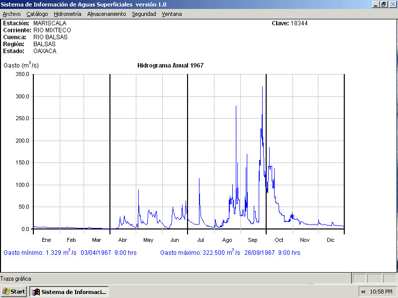Image resolution: width=398 pixels, height=298 pixels.
Task: Click the Hidrograma Anual 1967 chart title
Action: click(x=170, y=66)
